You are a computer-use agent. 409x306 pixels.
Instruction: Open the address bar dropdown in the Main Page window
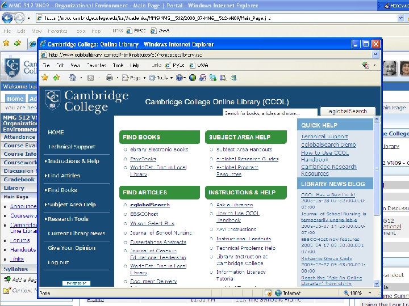pyautogui.click(x=400, y=18)
